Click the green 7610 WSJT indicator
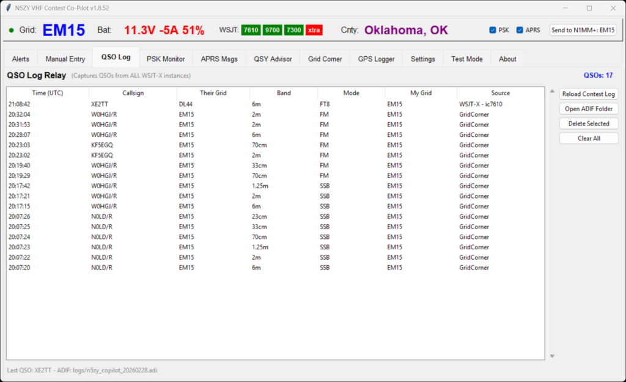Screen dimensions: 626x382 click(251, 30)
